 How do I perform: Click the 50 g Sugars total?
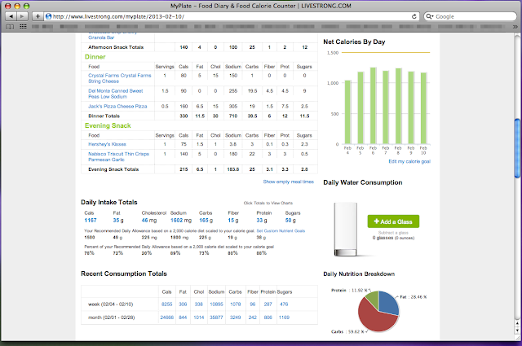(x=290, y=221)
